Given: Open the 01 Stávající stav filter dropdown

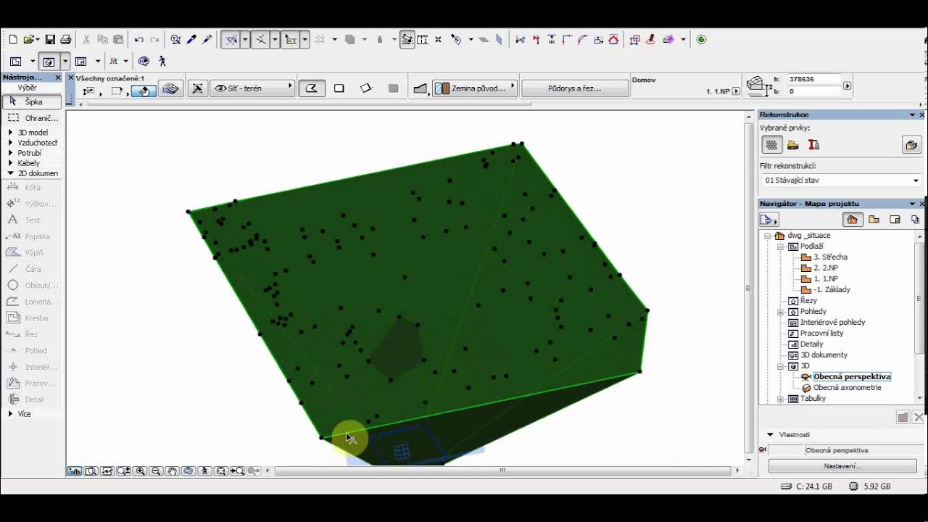Looking at the screenshot, I should (841, 180).
